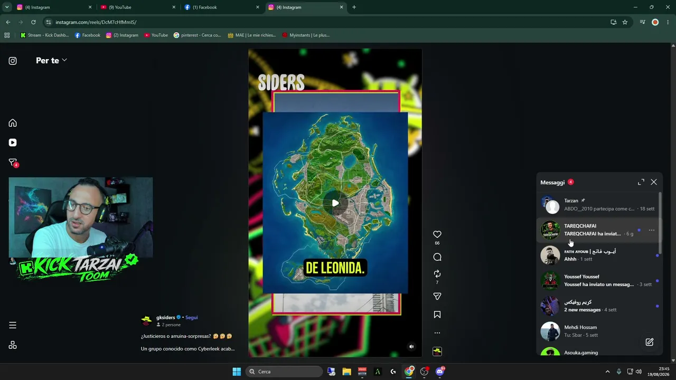
Task: Follow gksiders with the Segui button
Action: (x=192, y=318)
